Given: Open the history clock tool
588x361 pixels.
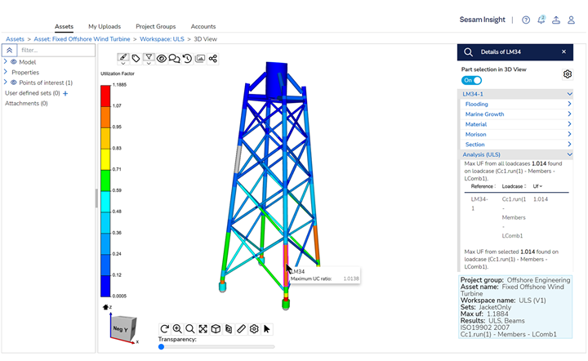Looking at the screenshot, I should click(x=187, y=59).
